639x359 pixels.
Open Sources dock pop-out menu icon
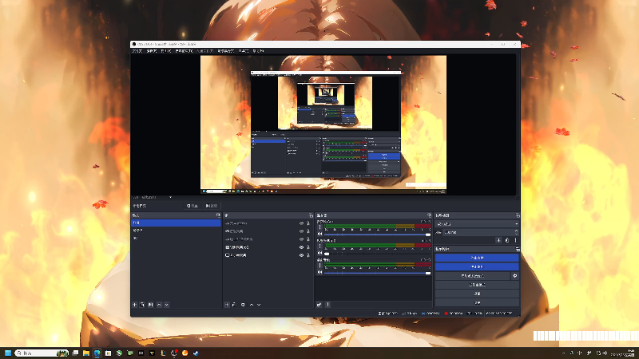(x=311, y=215)
